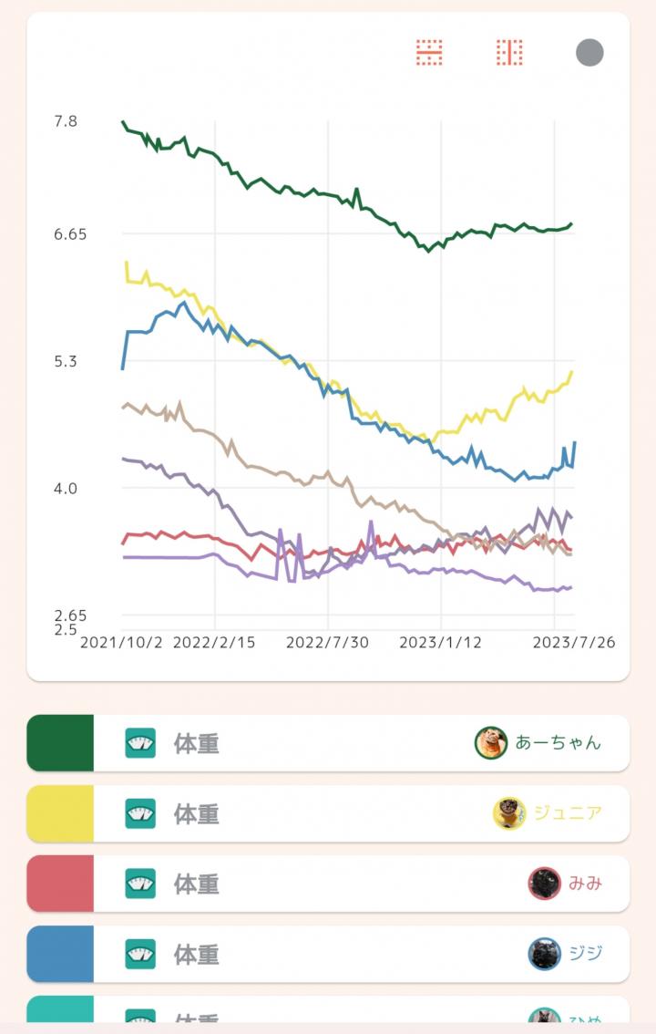Select the dark green color swatch
The image size is (656, 1034).
[x=60, y=743]
